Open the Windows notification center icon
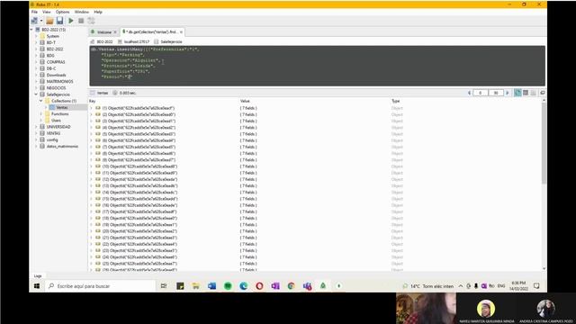The image size is (576, 324). tap(536, 286)
